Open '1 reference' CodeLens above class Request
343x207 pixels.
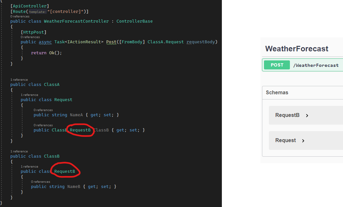pyautogui.click(x=29, y=95)
